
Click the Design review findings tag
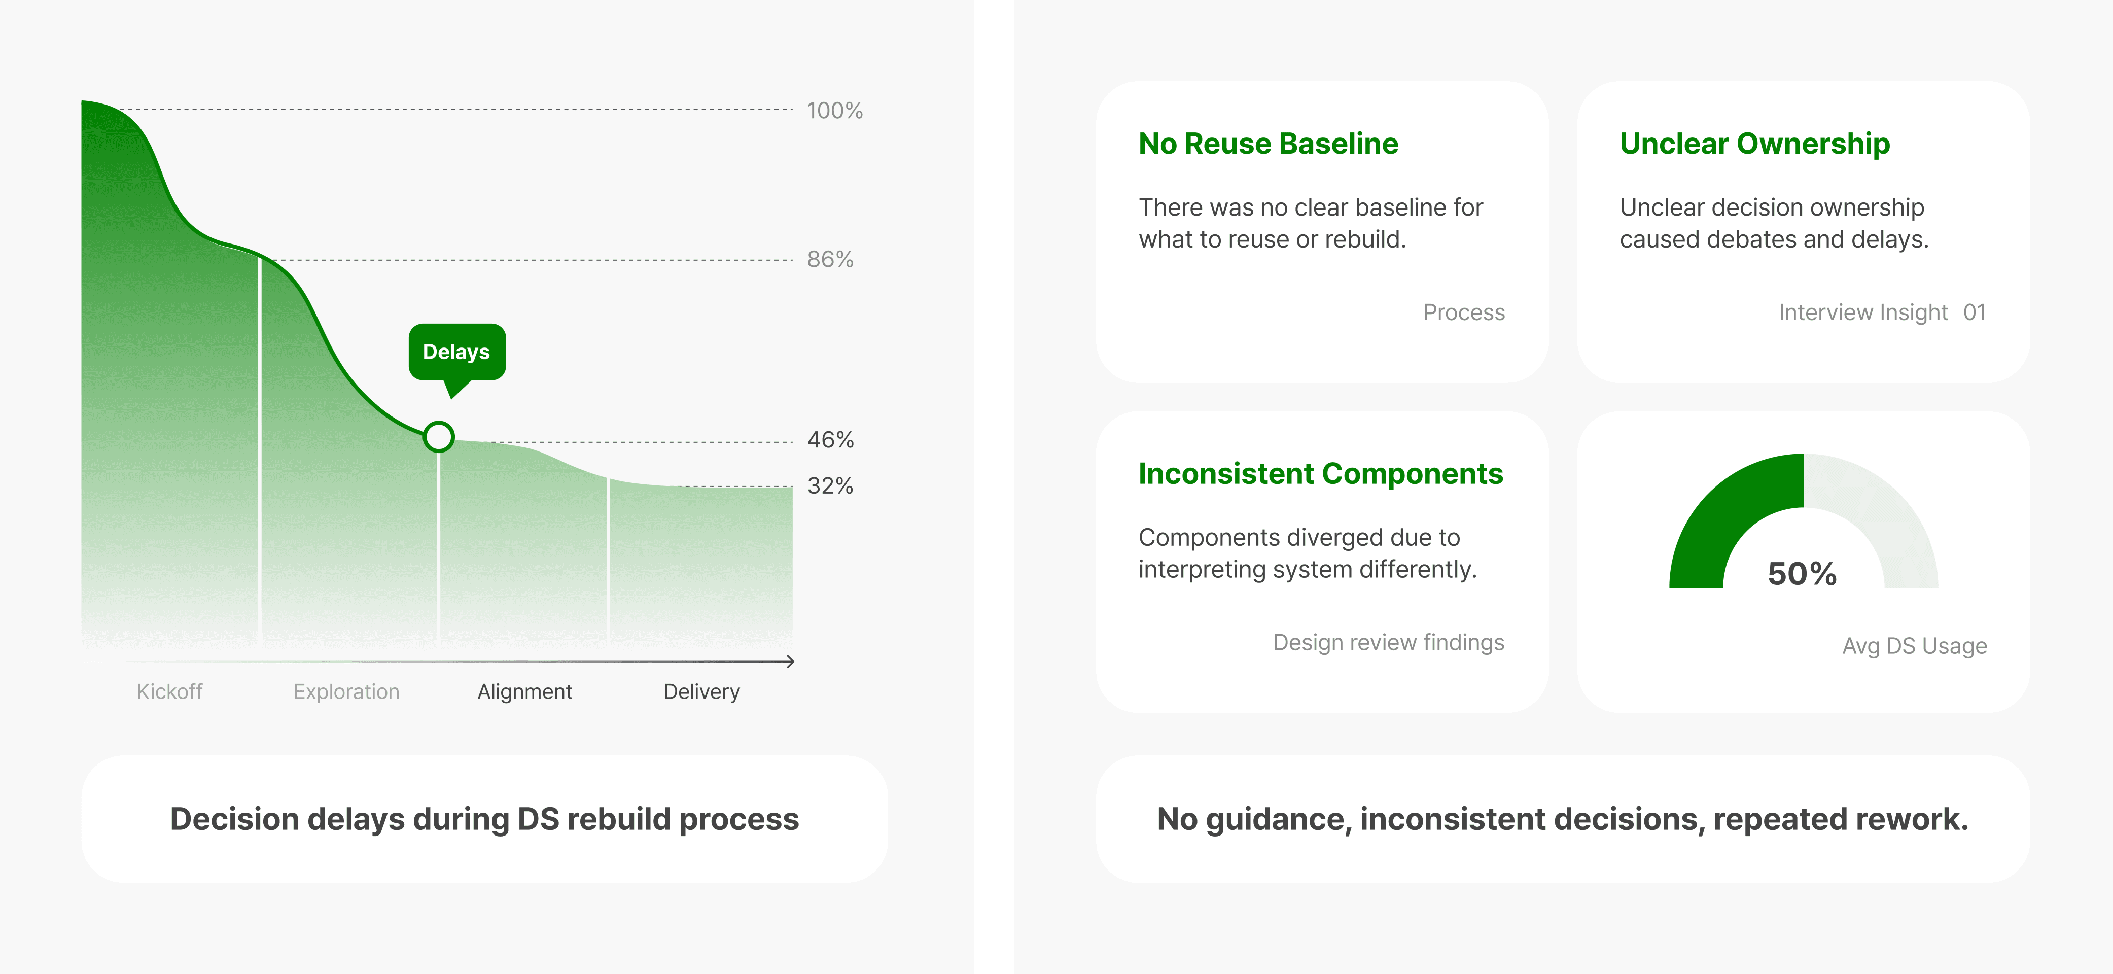1388,643
